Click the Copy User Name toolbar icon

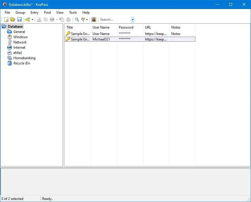[x=39, y=20]
